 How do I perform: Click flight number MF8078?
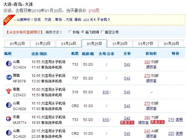coord(19,81)
